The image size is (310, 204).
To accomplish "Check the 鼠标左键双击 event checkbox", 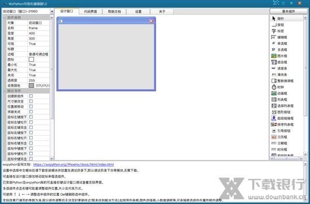I will point(31,127).
